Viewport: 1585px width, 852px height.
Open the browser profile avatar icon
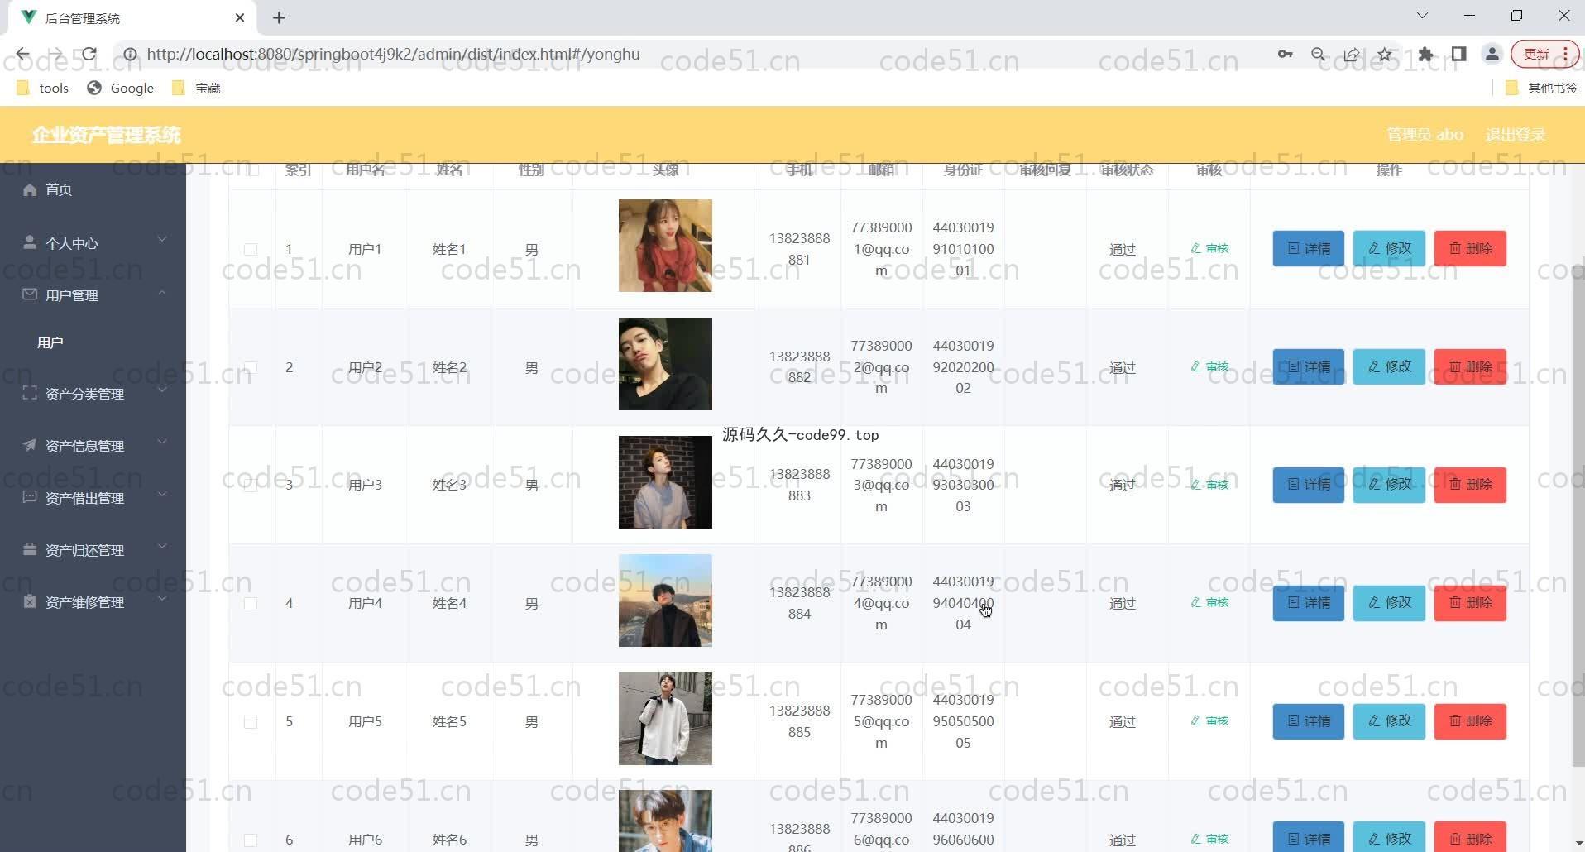[1492, 54]
